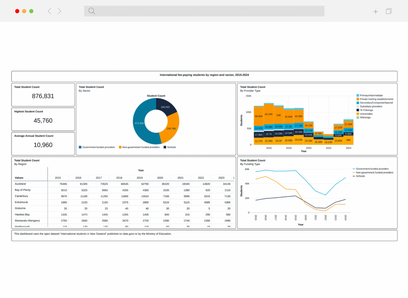The image size is (408, 298).
Task: Click the browser forward navigation arrow
Action: pyautogui.click(x=60, y=11)
